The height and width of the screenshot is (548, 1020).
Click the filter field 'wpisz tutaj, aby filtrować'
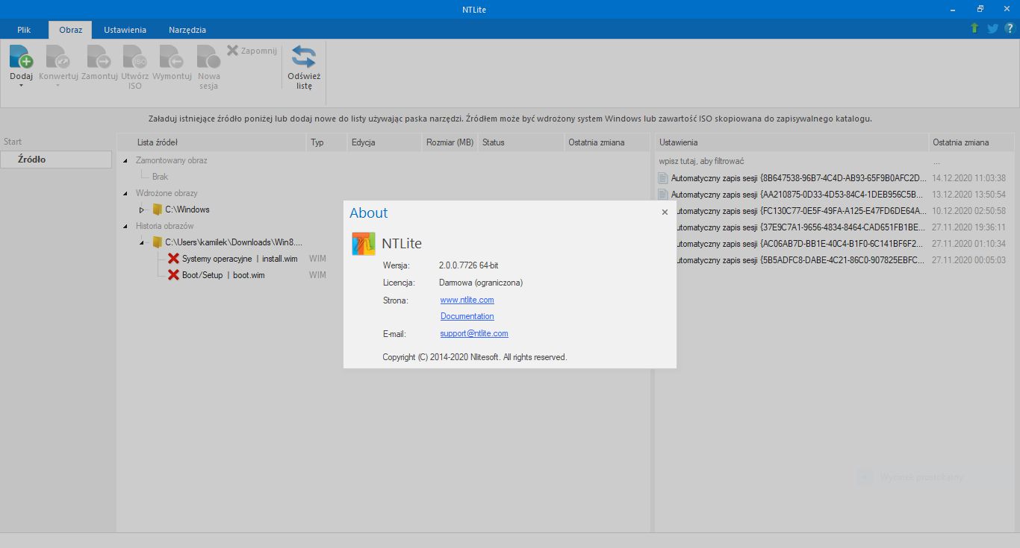(792, 161)
